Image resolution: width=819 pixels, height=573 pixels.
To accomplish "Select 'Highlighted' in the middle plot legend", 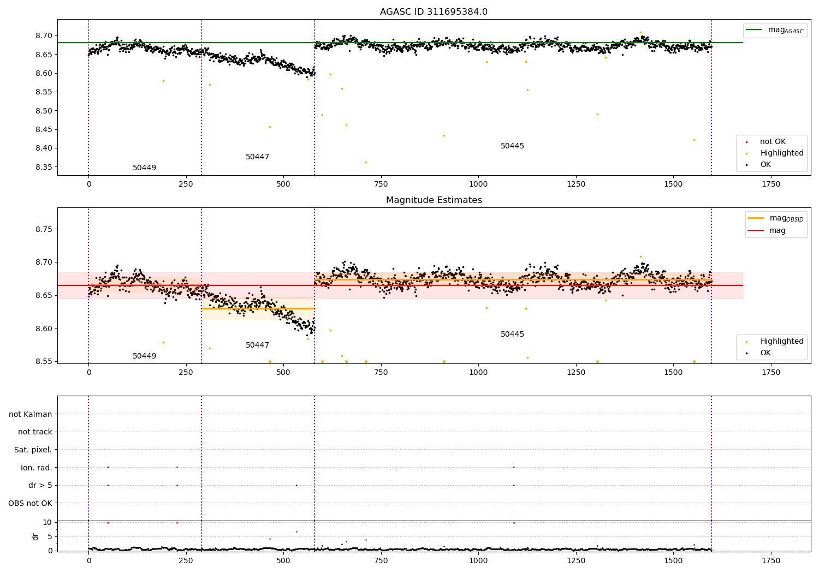I will point(782,342).
